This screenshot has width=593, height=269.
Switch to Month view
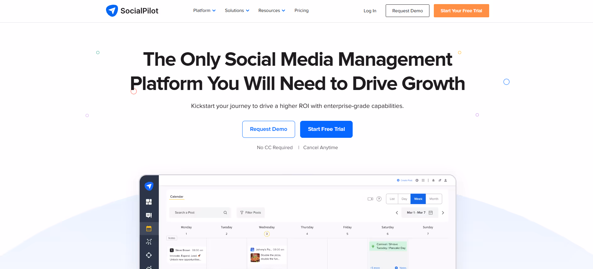tap(434, 199)
